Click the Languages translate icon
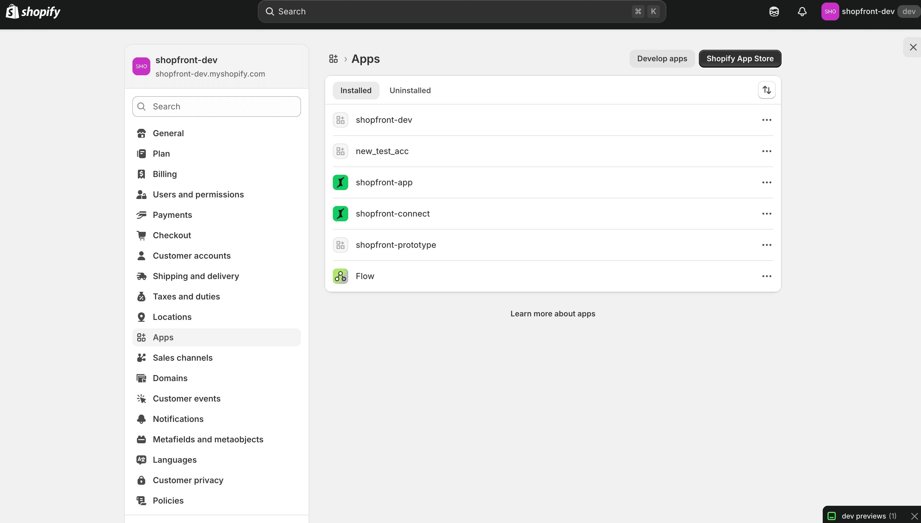 [141, 460]
